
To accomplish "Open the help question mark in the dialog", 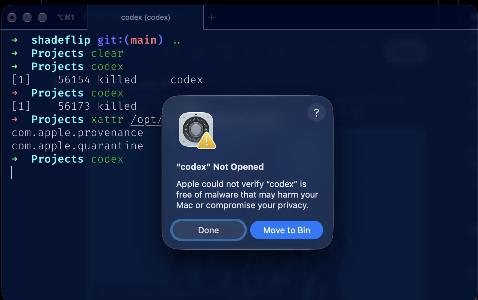I will (x=316, y=113).
